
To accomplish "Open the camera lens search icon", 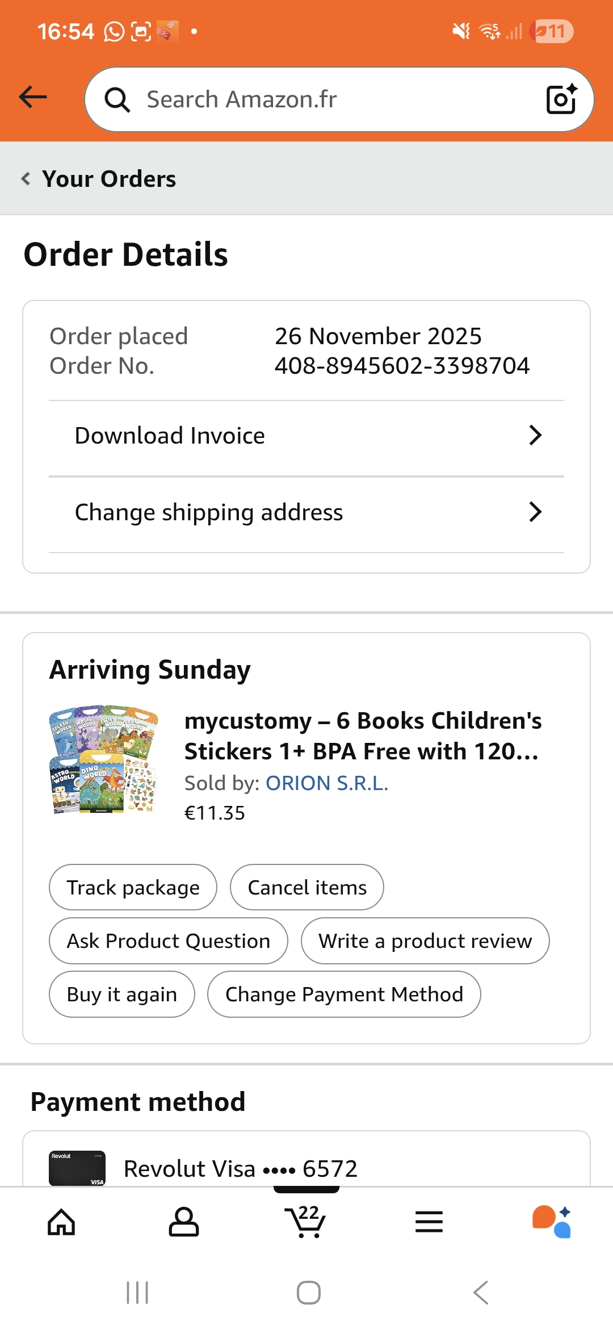I will point(561,99).
